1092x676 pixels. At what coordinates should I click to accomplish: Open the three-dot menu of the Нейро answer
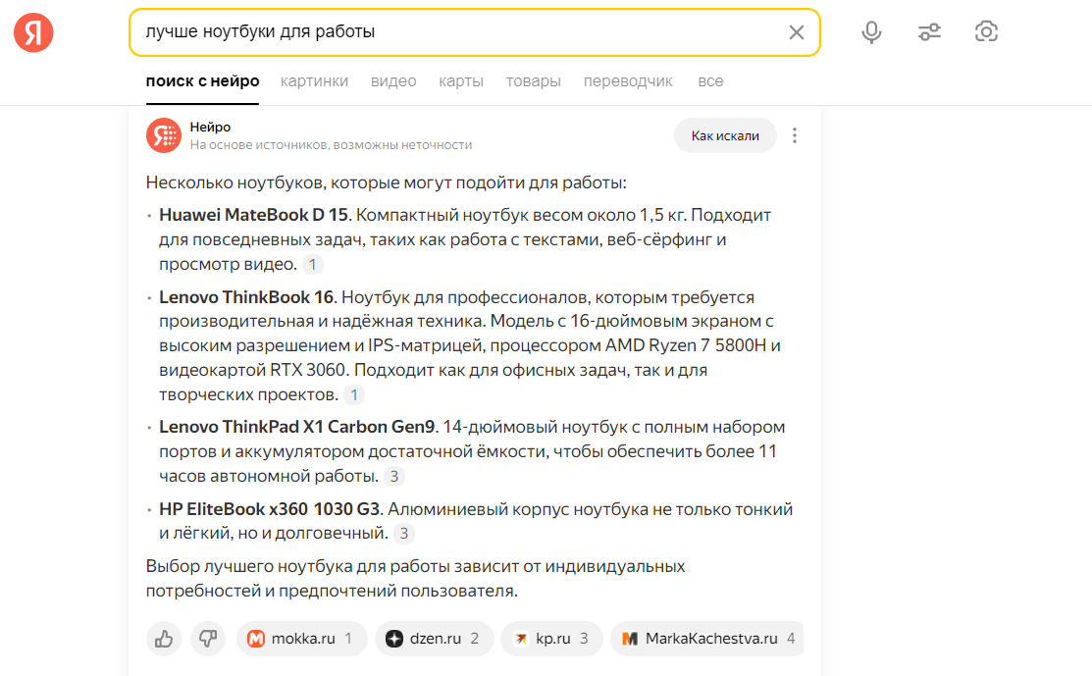pos(795,135)
